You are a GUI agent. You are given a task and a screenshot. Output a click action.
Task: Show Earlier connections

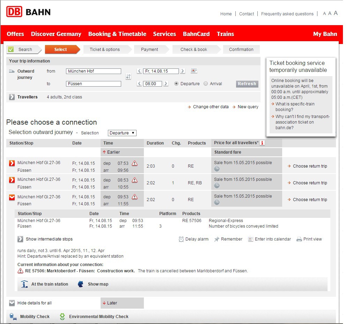[x=112, y=152]
